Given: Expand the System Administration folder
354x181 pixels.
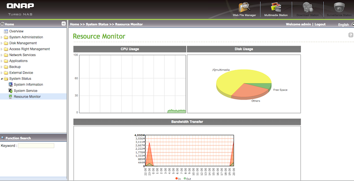Looking at the screenshot, I should click(2, 37).
